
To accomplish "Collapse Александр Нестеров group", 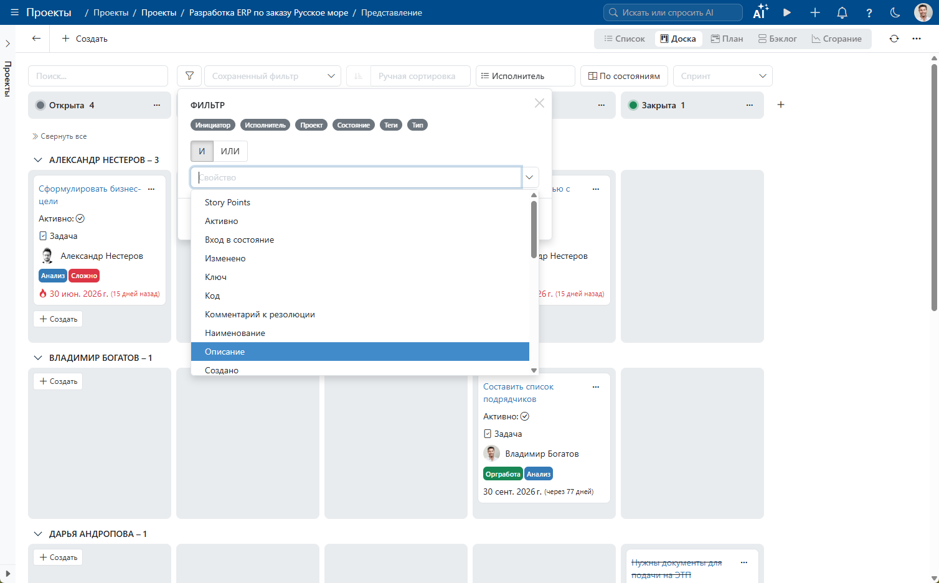I will click(x=38, y=160).
